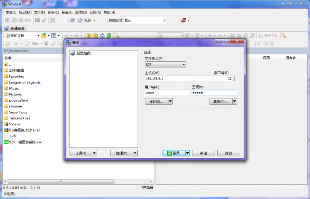Open the 会话(S) menu
The height and width of the screenshot is (199, 310).
[67, 12]
